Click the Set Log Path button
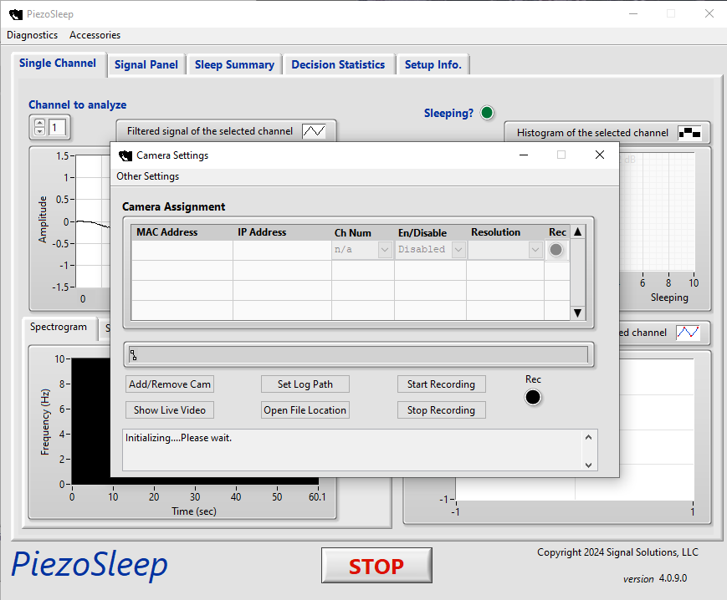727x600 pixels. 305,384
